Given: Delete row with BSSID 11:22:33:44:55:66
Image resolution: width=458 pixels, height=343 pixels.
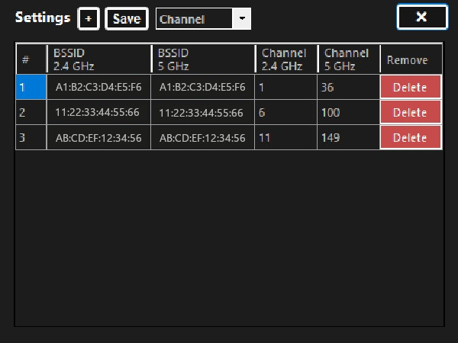Looking at the screenshot, I should (x=411, y=112).
